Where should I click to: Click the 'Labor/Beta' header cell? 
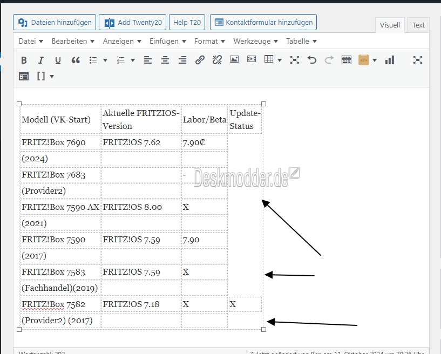(x=205, y=120)
